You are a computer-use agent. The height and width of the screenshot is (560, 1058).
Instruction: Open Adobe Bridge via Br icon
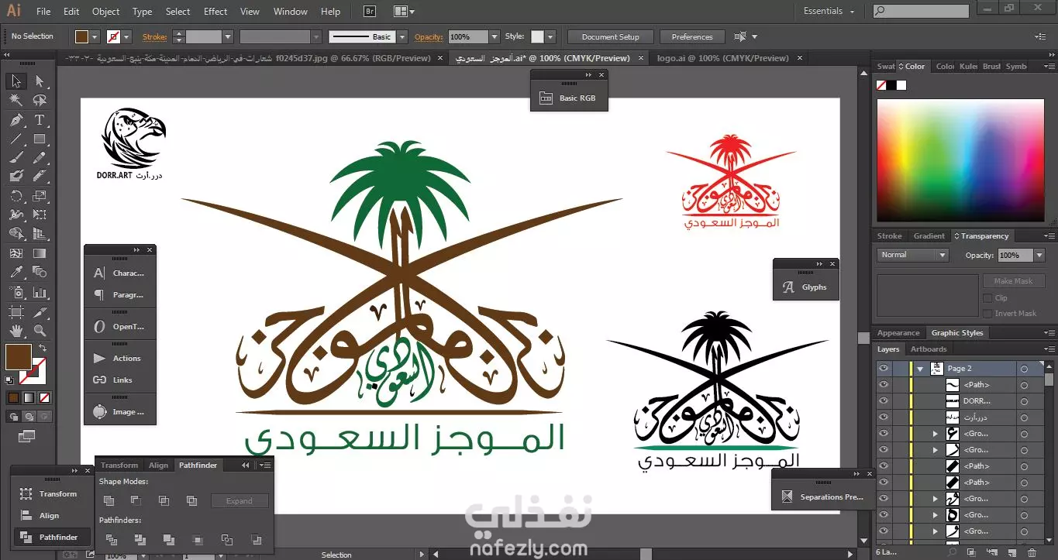tap(370, 12)
